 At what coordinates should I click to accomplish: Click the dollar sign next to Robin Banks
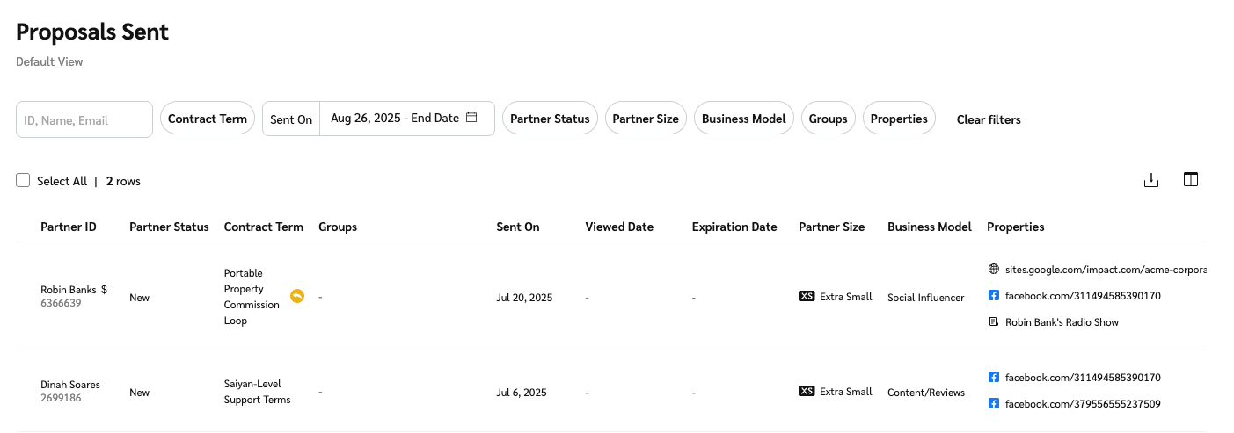(104, 289)
